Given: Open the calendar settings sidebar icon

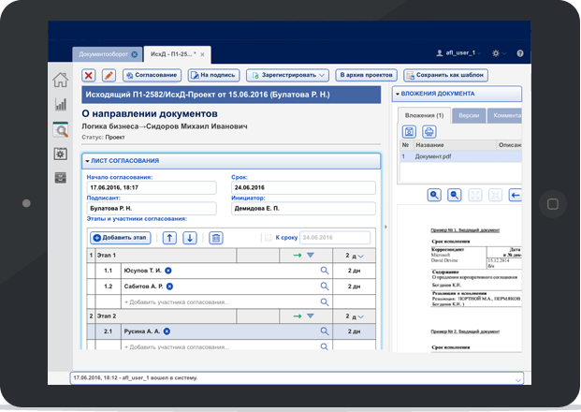Looking at the screenshot, I should tap(61, 154).
